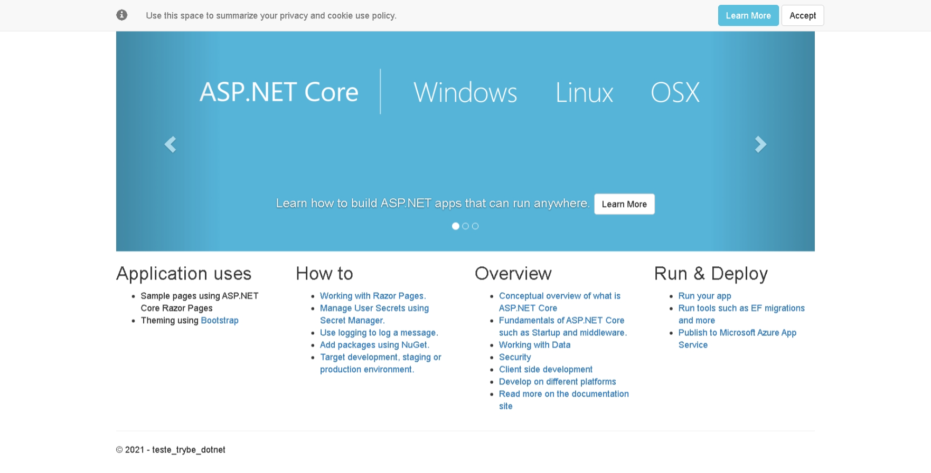Open Read more on documentation site link
This screenshot has width=931, height=473.
tap(564, 400)
